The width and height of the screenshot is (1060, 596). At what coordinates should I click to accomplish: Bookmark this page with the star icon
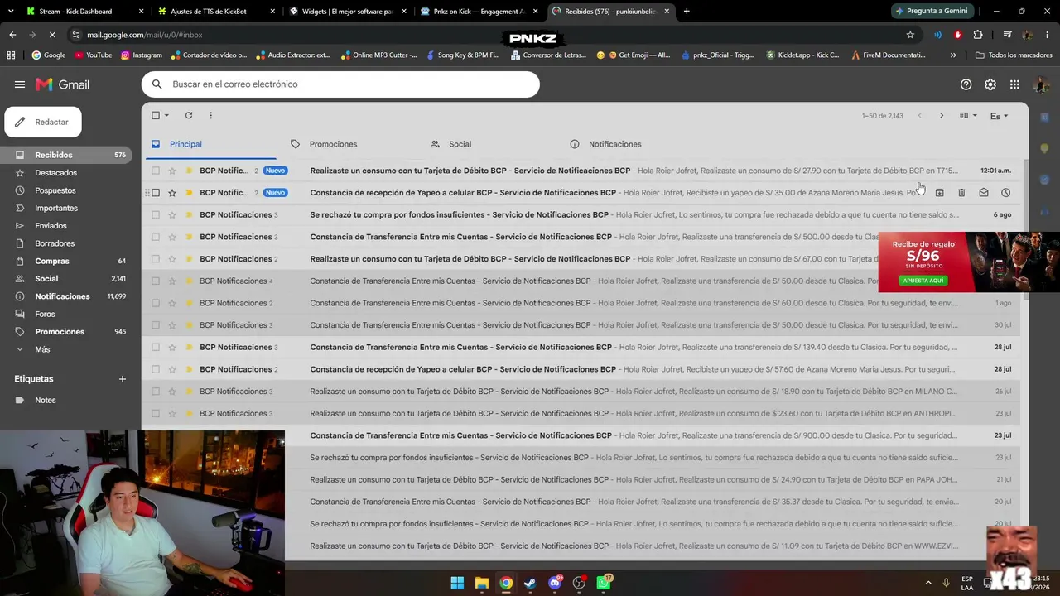(x=910, y=35)
